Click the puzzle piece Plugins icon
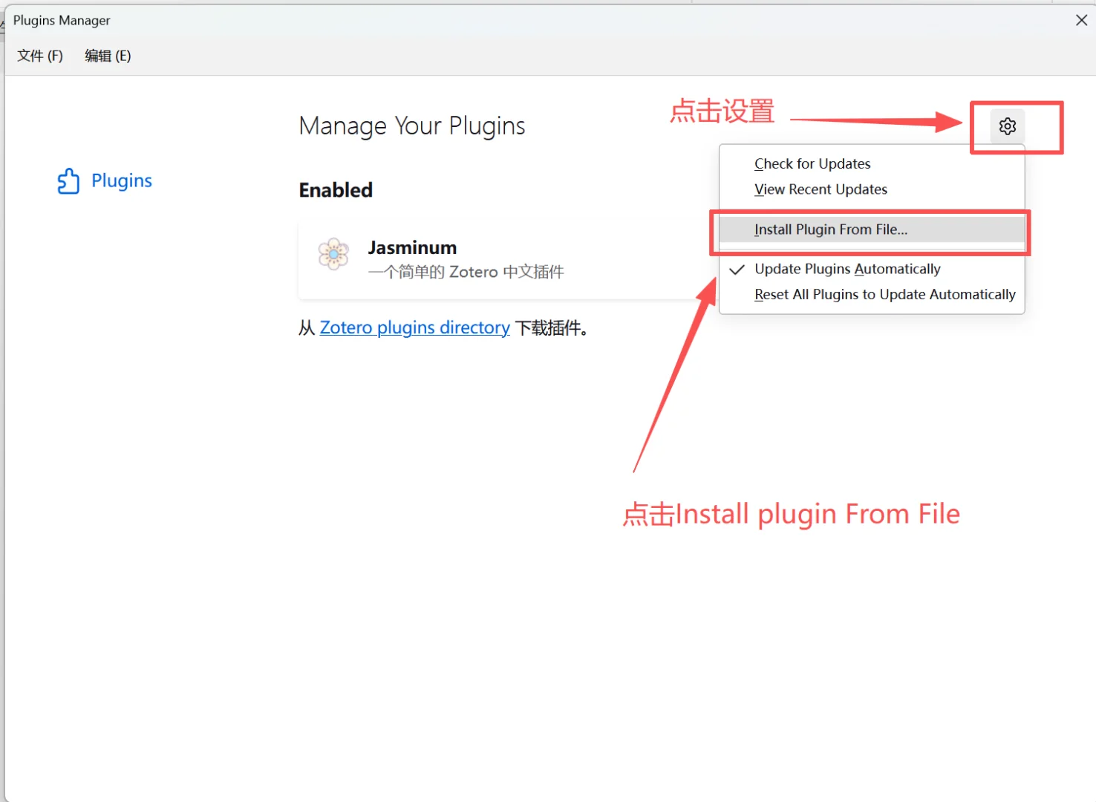The height and width of the screenshot is (802, 1096). tap(68, 180)
